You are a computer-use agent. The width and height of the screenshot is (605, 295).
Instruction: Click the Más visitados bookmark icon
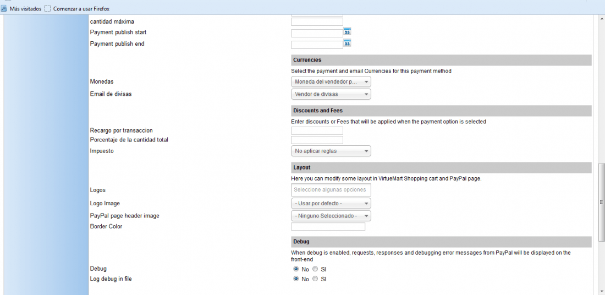click(x=4, y=8)
